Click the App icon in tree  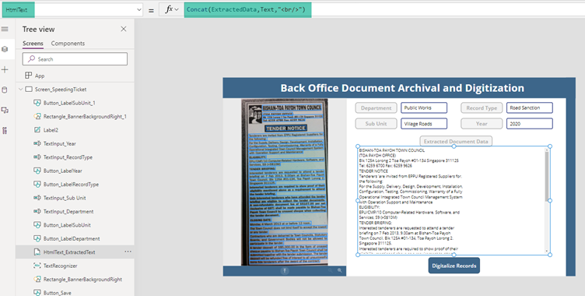[x=28, y=76]
